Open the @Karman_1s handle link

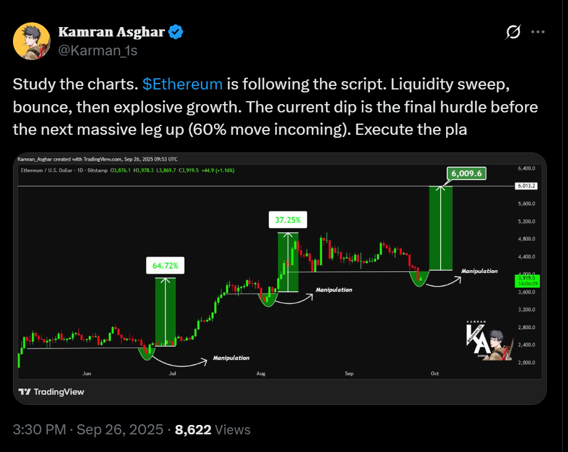(97, 51)
